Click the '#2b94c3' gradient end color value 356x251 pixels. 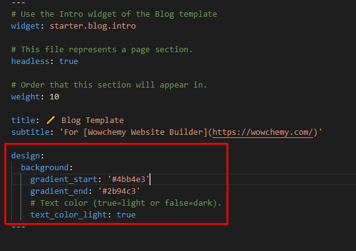[x=119, y=191]
